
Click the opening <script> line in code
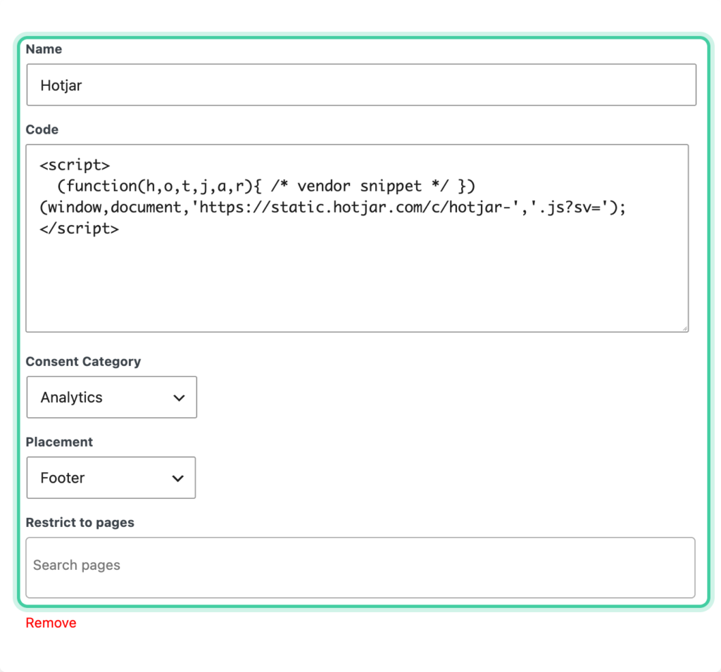[75, 165]
